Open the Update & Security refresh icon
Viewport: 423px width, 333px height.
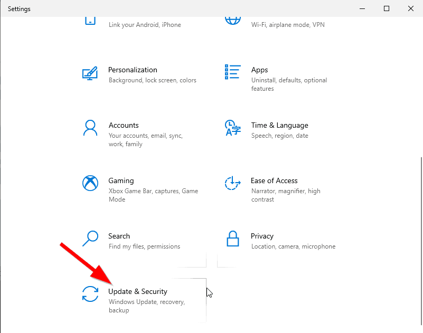click(90, 294)
